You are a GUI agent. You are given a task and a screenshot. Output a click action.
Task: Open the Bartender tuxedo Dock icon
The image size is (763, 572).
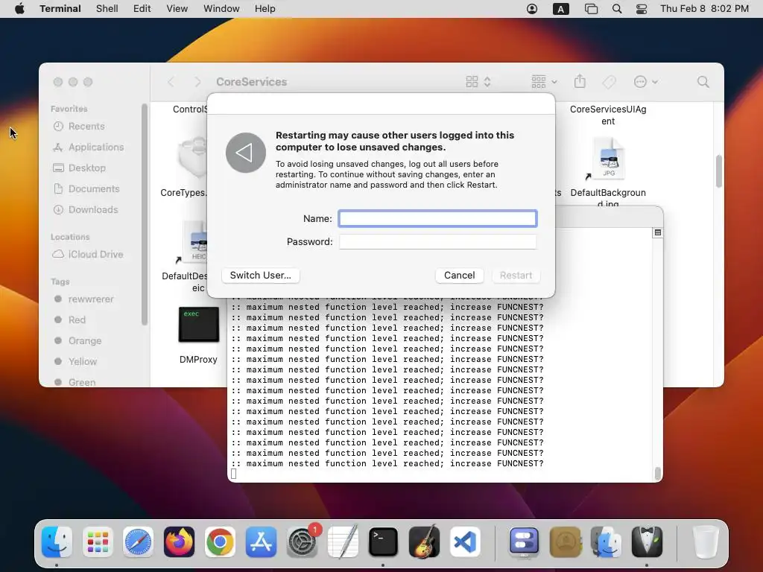click(647, 542)
